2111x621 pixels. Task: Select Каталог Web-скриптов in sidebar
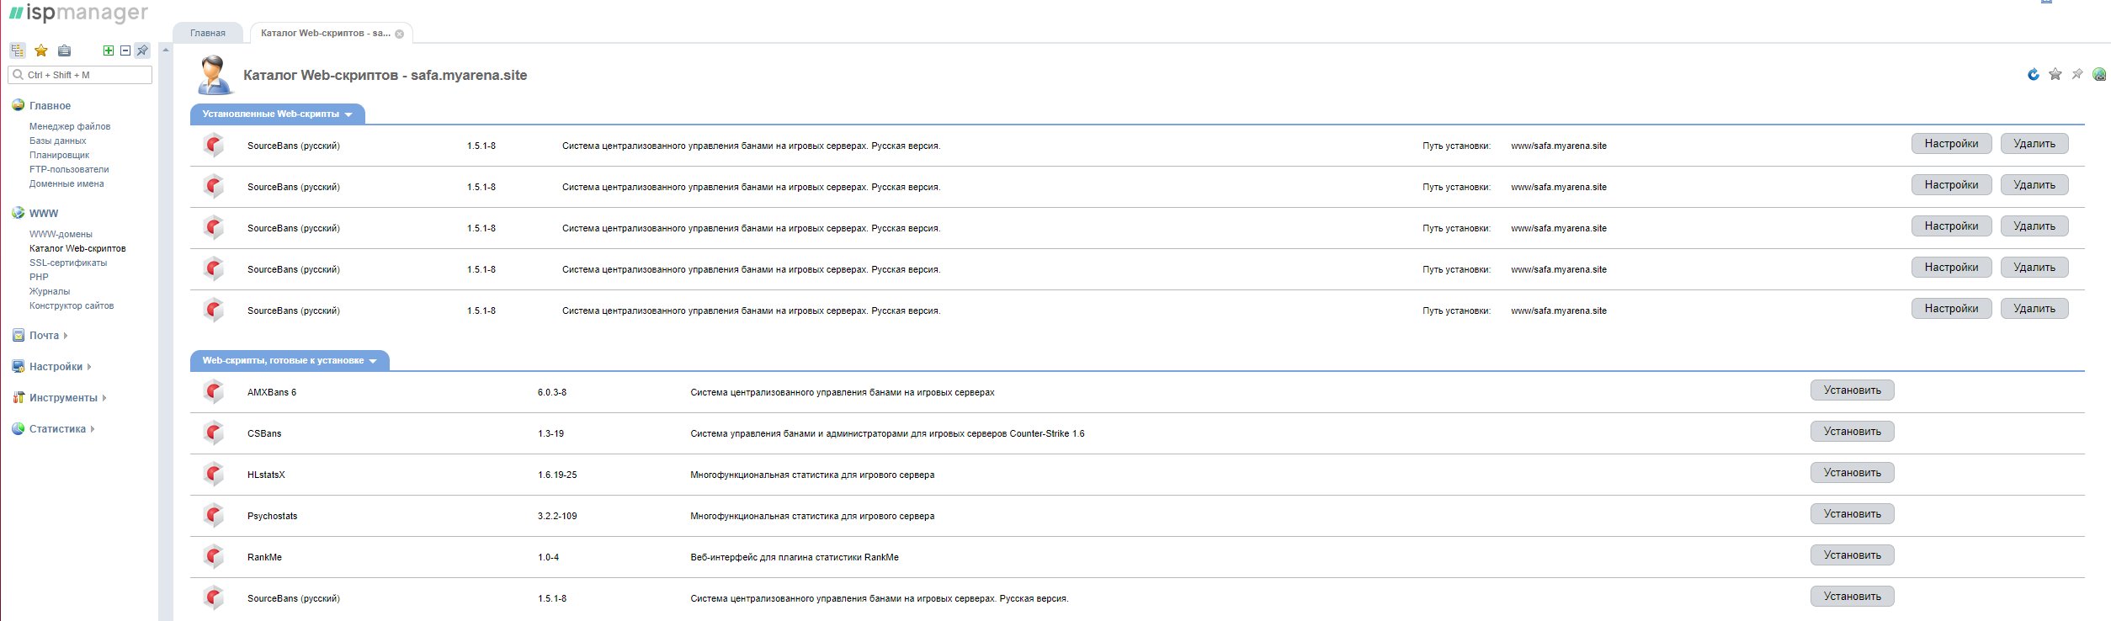click(77, 248)
